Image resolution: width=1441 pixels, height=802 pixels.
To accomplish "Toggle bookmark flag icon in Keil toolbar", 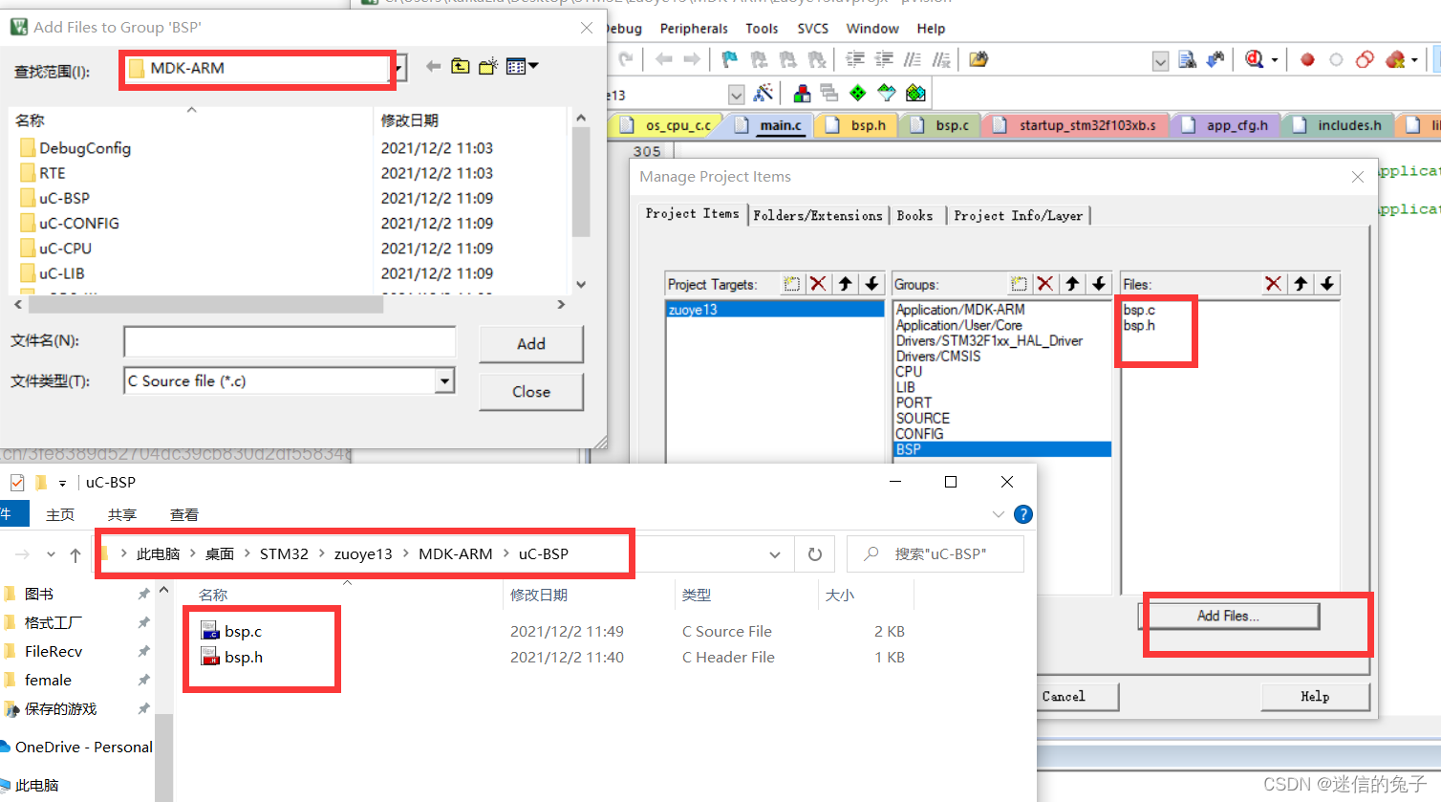I will [x=730, y=59].
